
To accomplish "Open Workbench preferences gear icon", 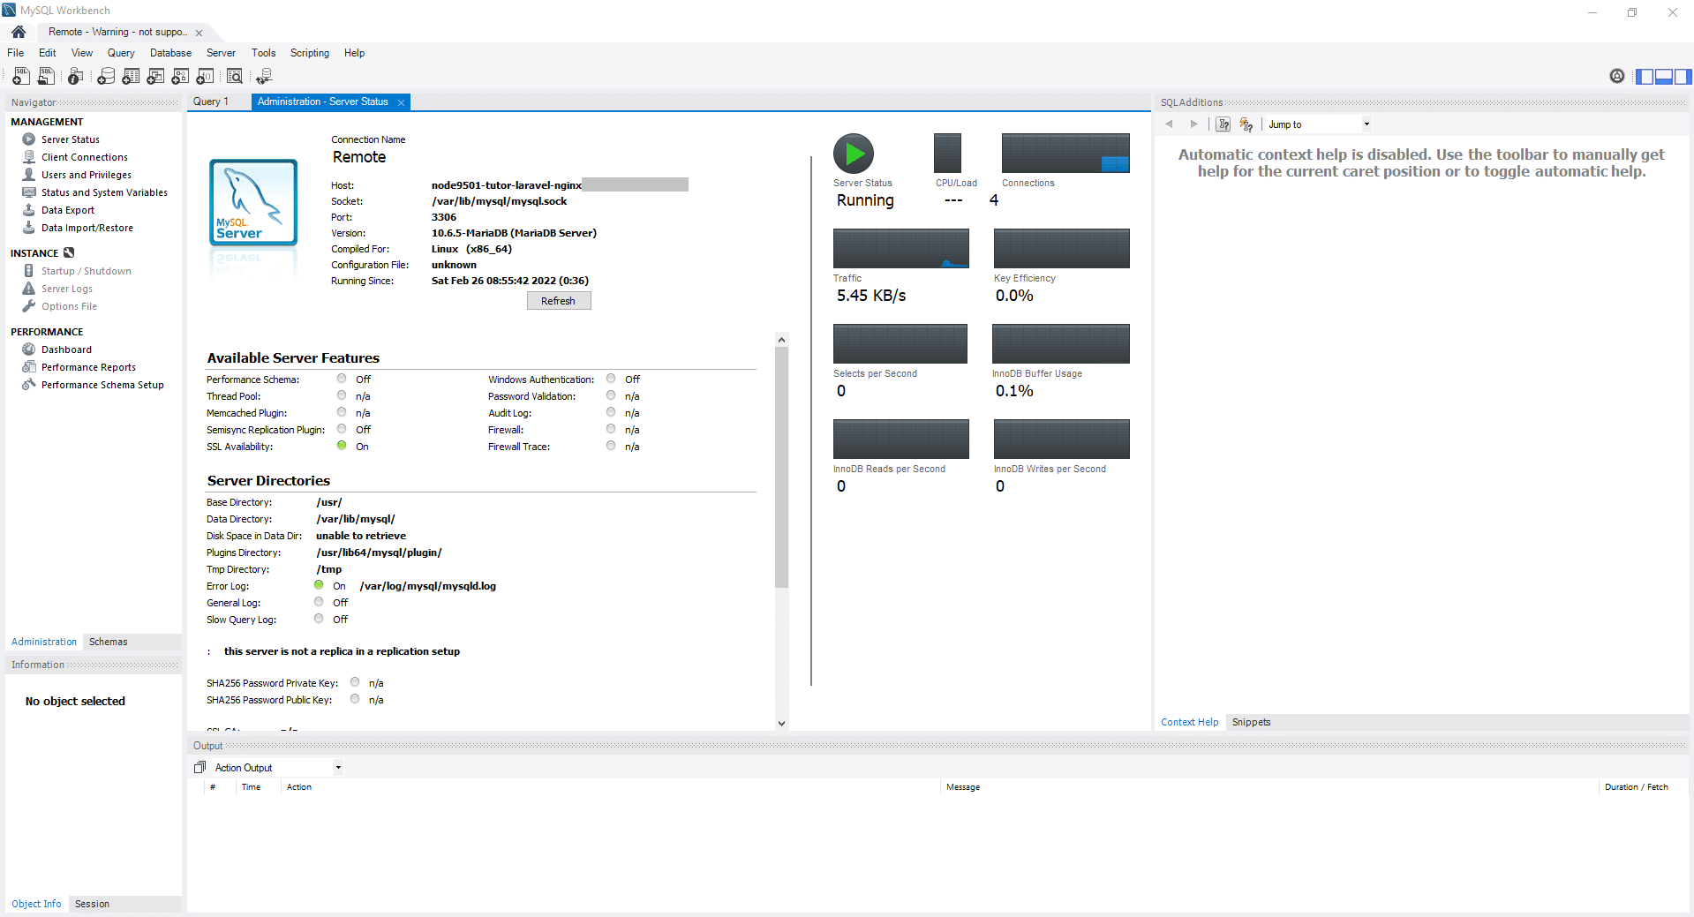I will point(1617,76).
